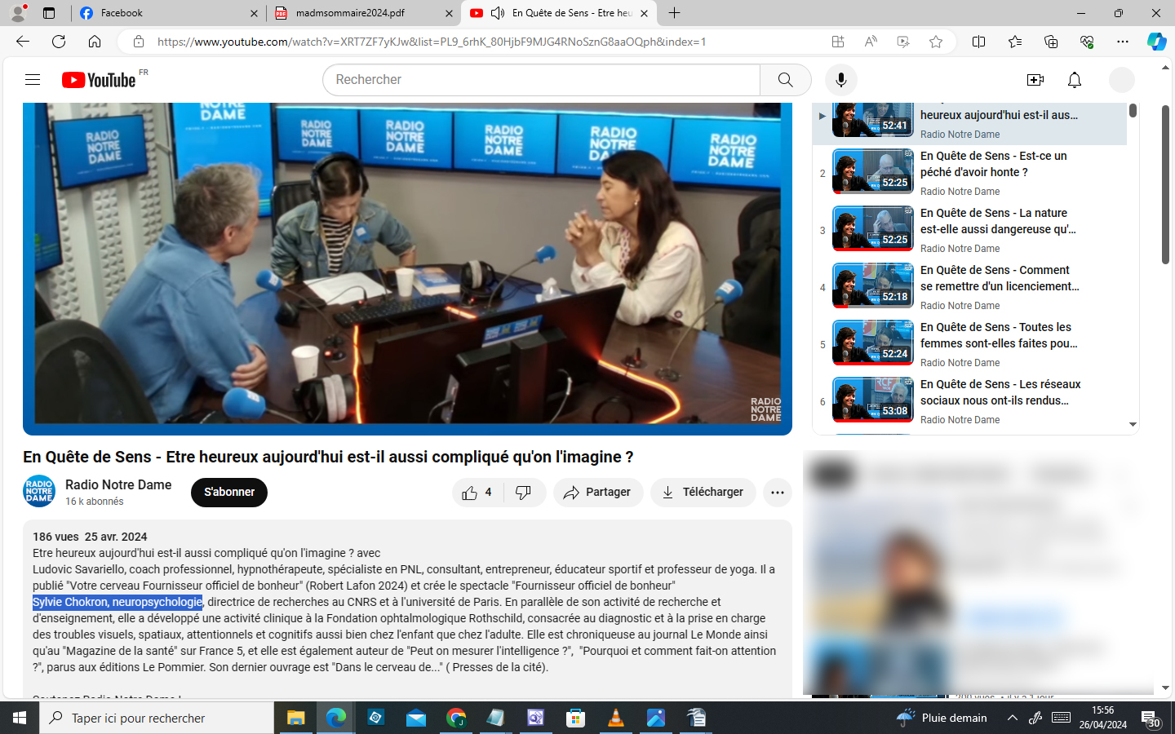Open Browser essentials icon
The height and width of the screenshot is (734, 1175).
(1086, 42)
